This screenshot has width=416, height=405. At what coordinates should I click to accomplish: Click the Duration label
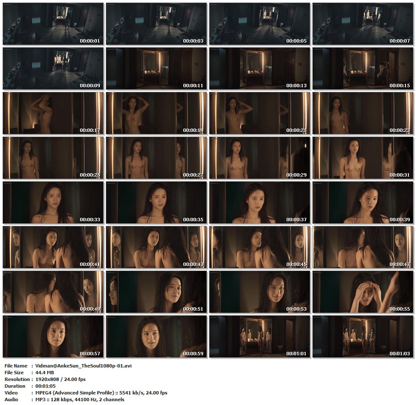pos(15,386)
